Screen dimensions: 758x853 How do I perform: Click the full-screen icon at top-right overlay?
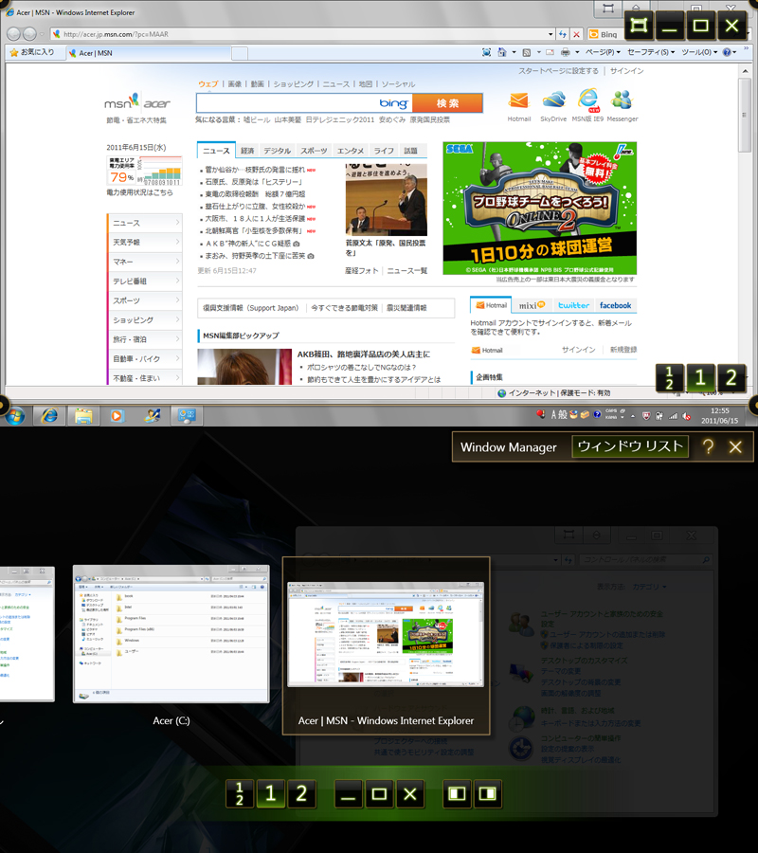tap(641, 26)
